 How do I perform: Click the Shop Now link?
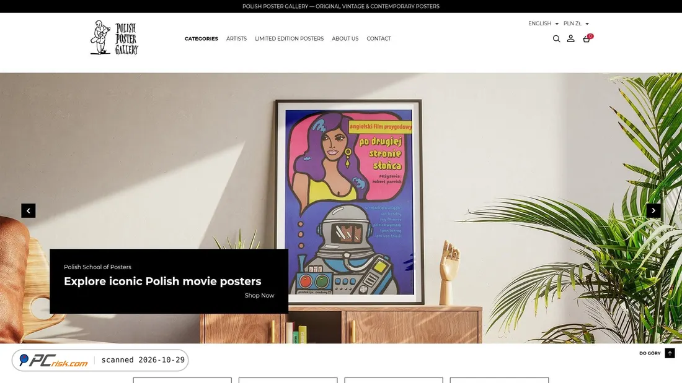259,295
